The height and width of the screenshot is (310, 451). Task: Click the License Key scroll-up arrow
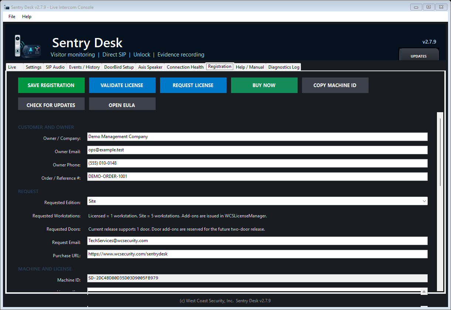[x=424, y=292]
